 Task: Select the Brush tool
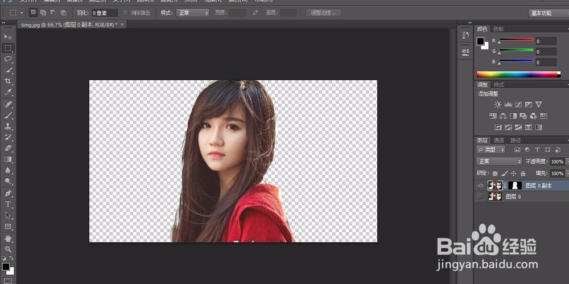8,116
